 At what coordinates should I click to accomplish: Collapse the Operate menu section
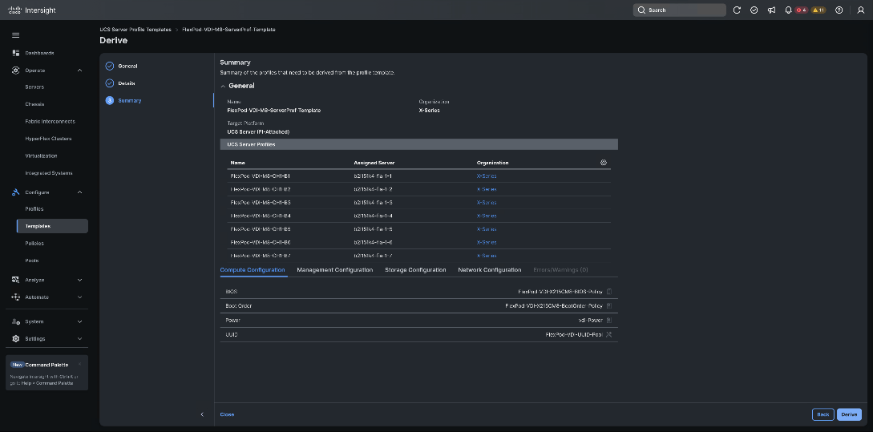[x=79, y=71]
